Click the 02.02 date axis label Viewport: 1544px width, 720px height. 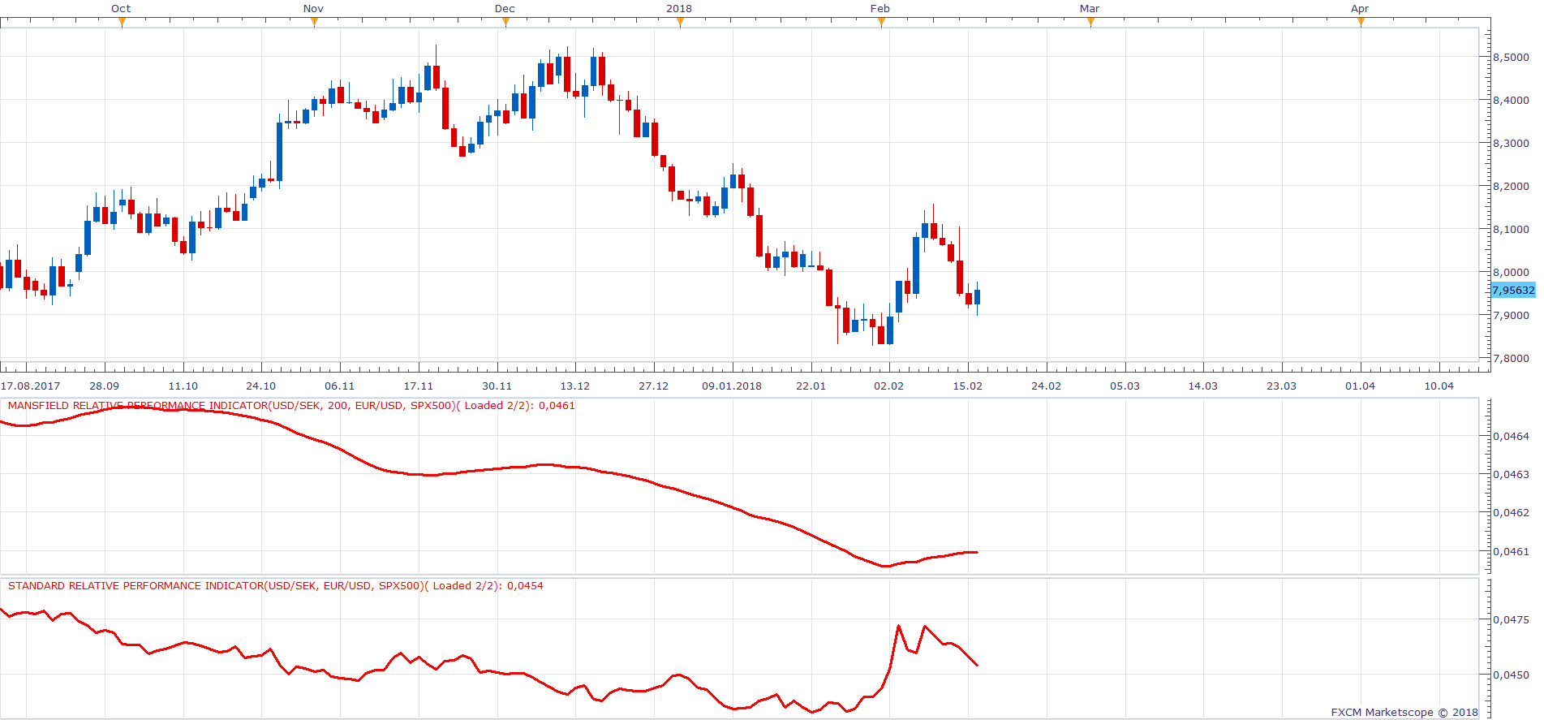click(889, 386)
